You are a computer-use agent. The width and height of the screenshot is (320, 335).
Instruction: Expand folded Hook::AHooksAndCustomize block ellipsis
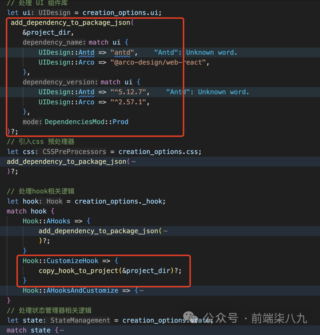click(x=142, y=291)
